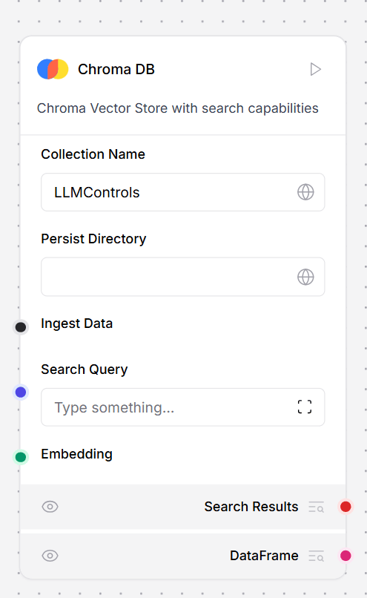Toggle visibility eye for Search Results
367x598 pixels.
coord(50,507)
